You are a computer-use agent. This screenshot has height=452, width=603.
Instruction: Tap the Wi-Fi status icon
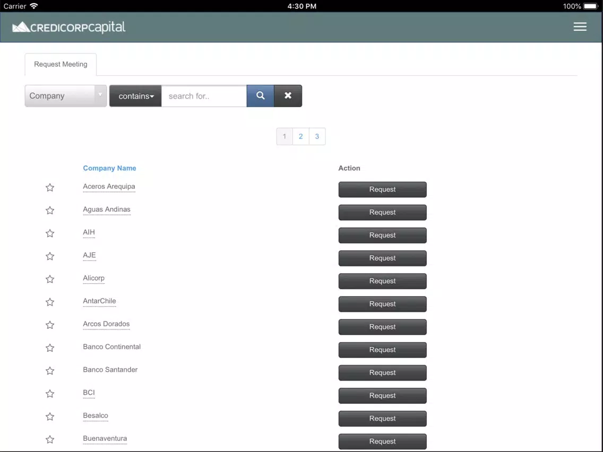[34, 6]
